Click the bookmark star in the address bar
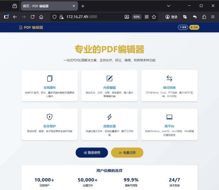Viewport: 219px width, 190px height. point(154,17)
